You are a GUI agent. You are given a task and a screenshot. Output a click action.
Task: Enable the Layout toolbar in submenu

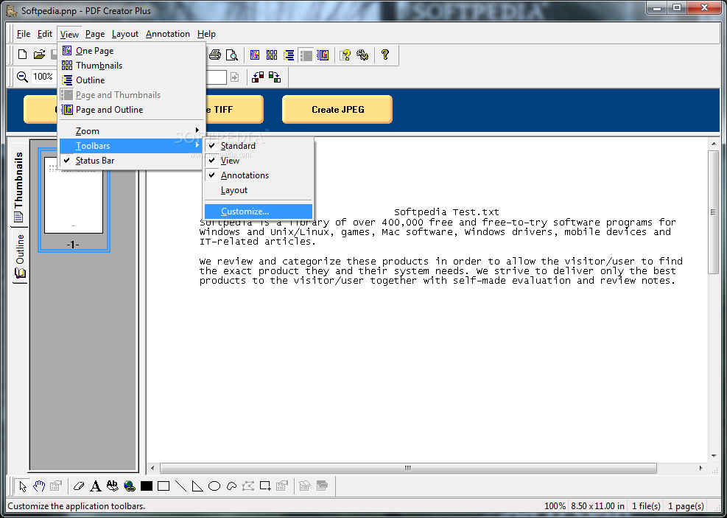(259, 190)
